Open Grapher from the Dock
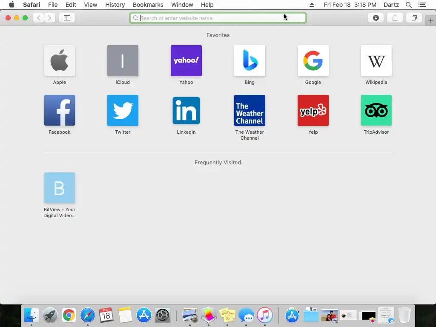This screenshot has width=436, height=327. click(209, 316)
